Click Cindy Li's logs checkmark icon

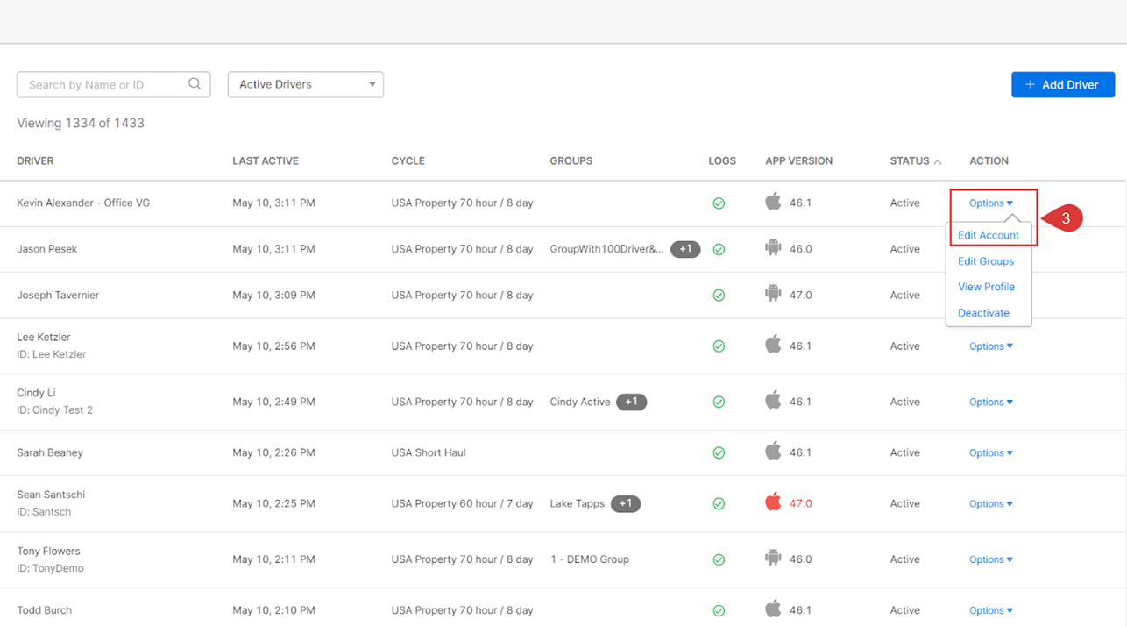[719, 403]
